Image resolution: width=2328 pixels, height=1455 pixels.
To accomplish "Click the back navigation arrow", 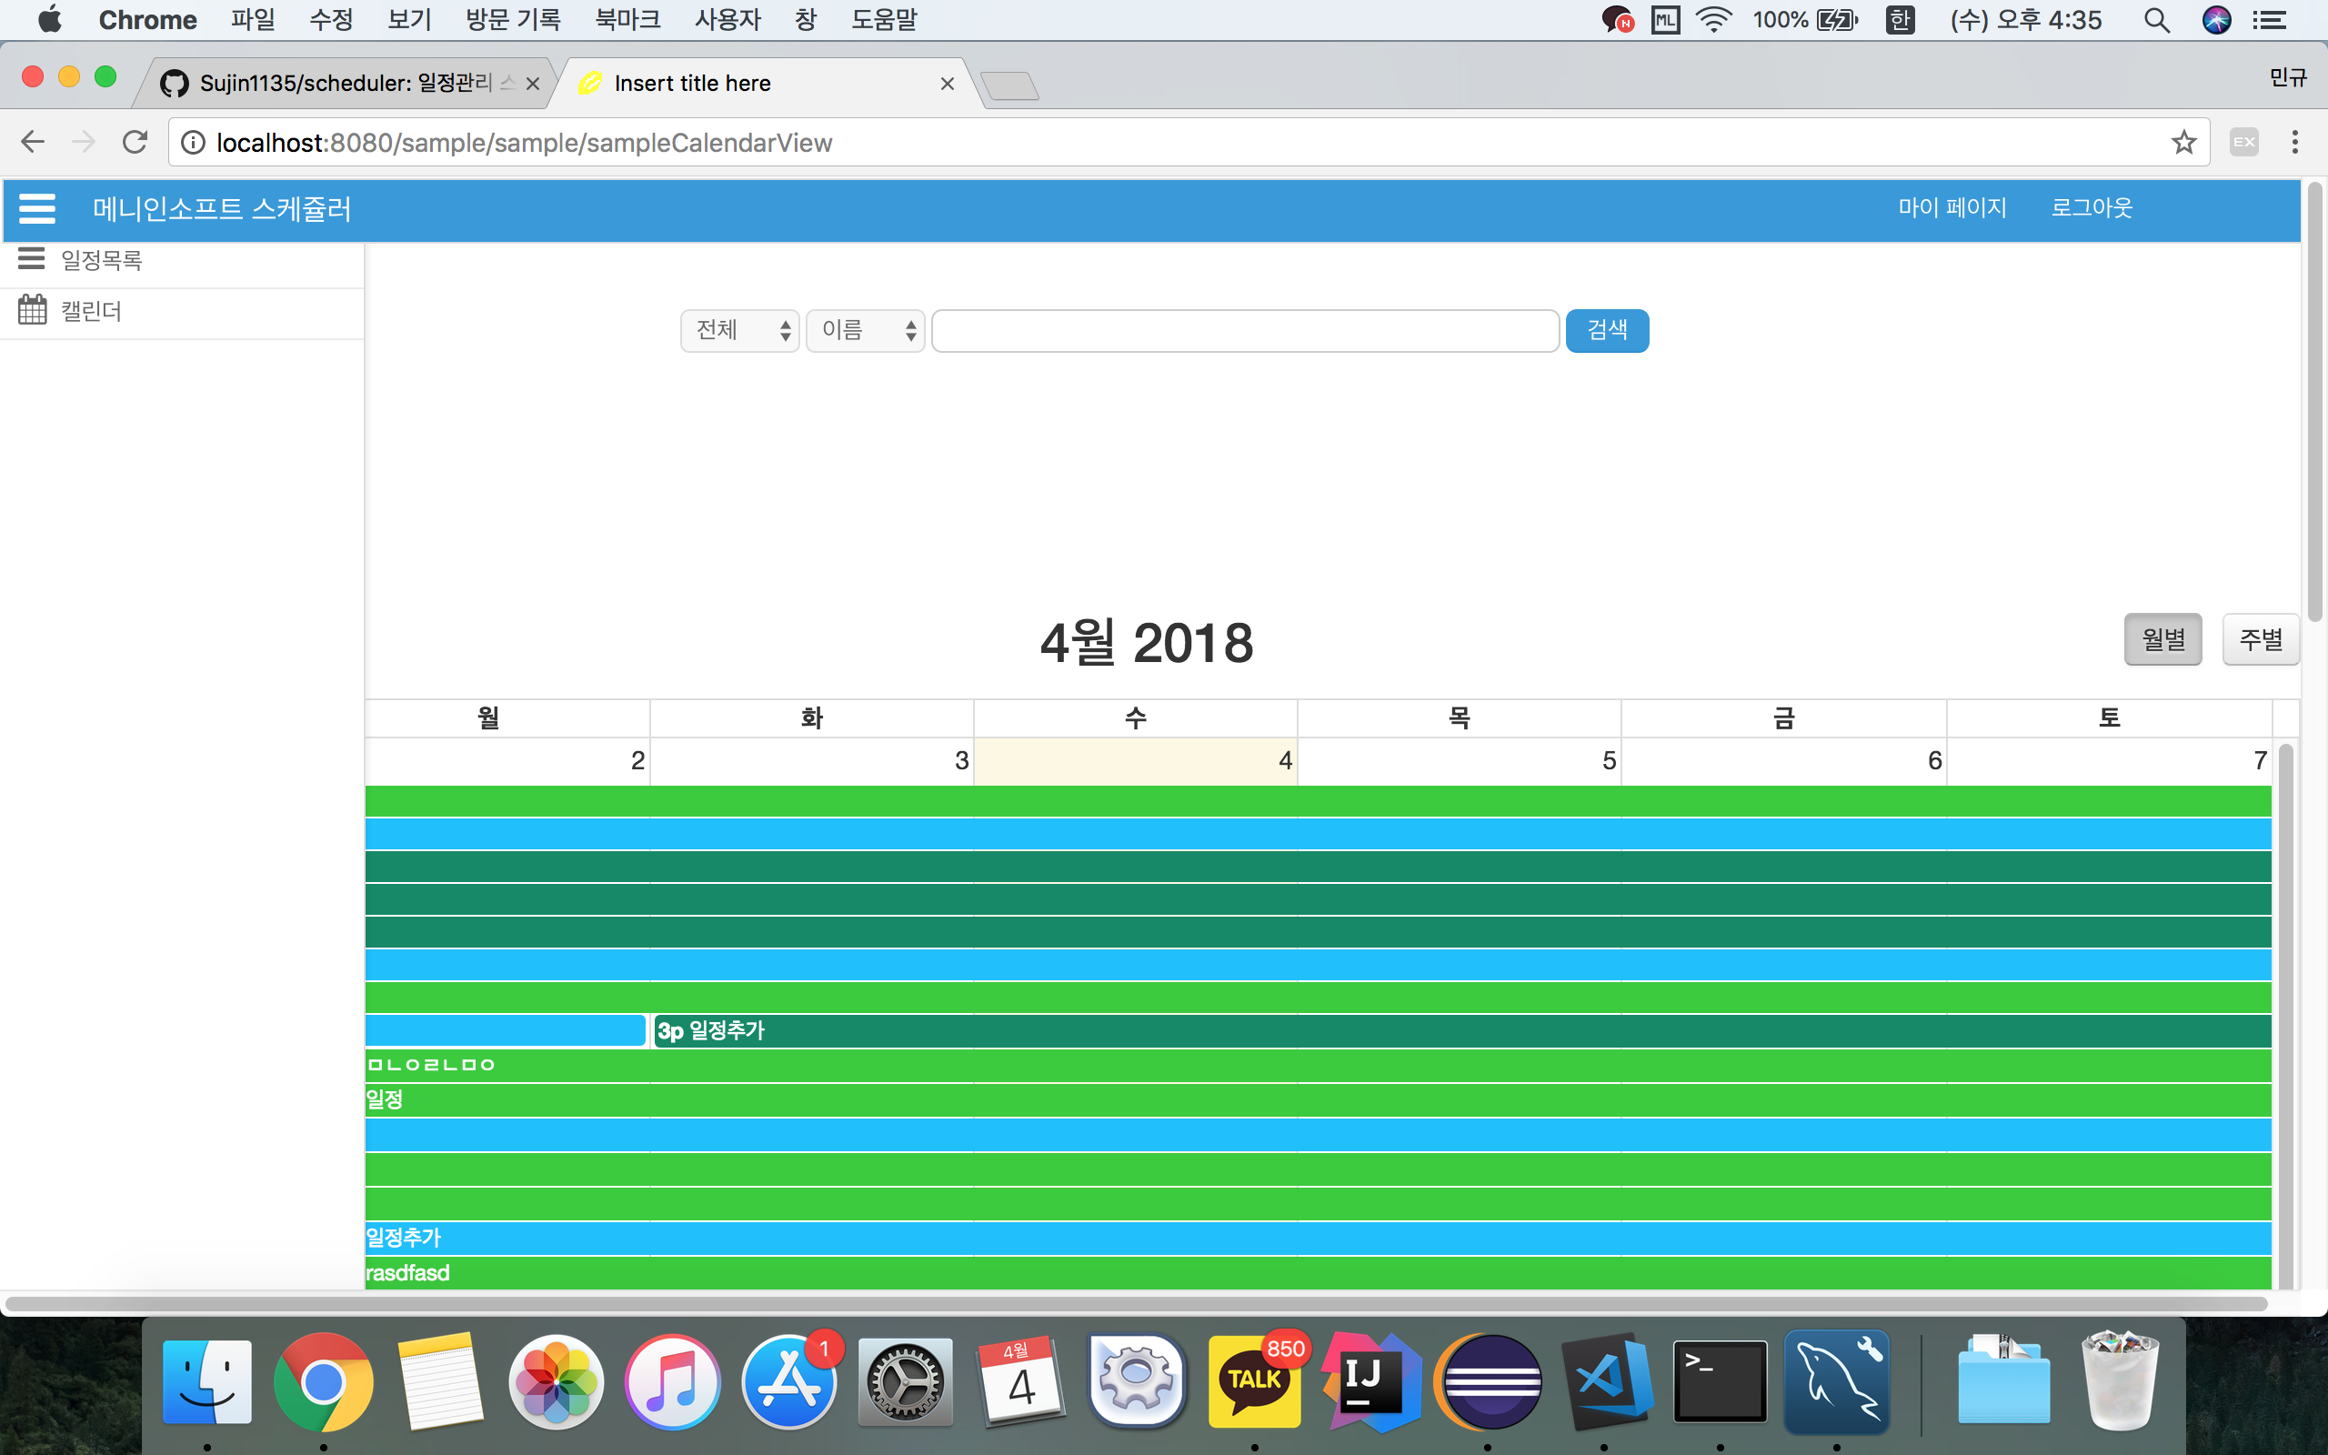I will point(33,143).
